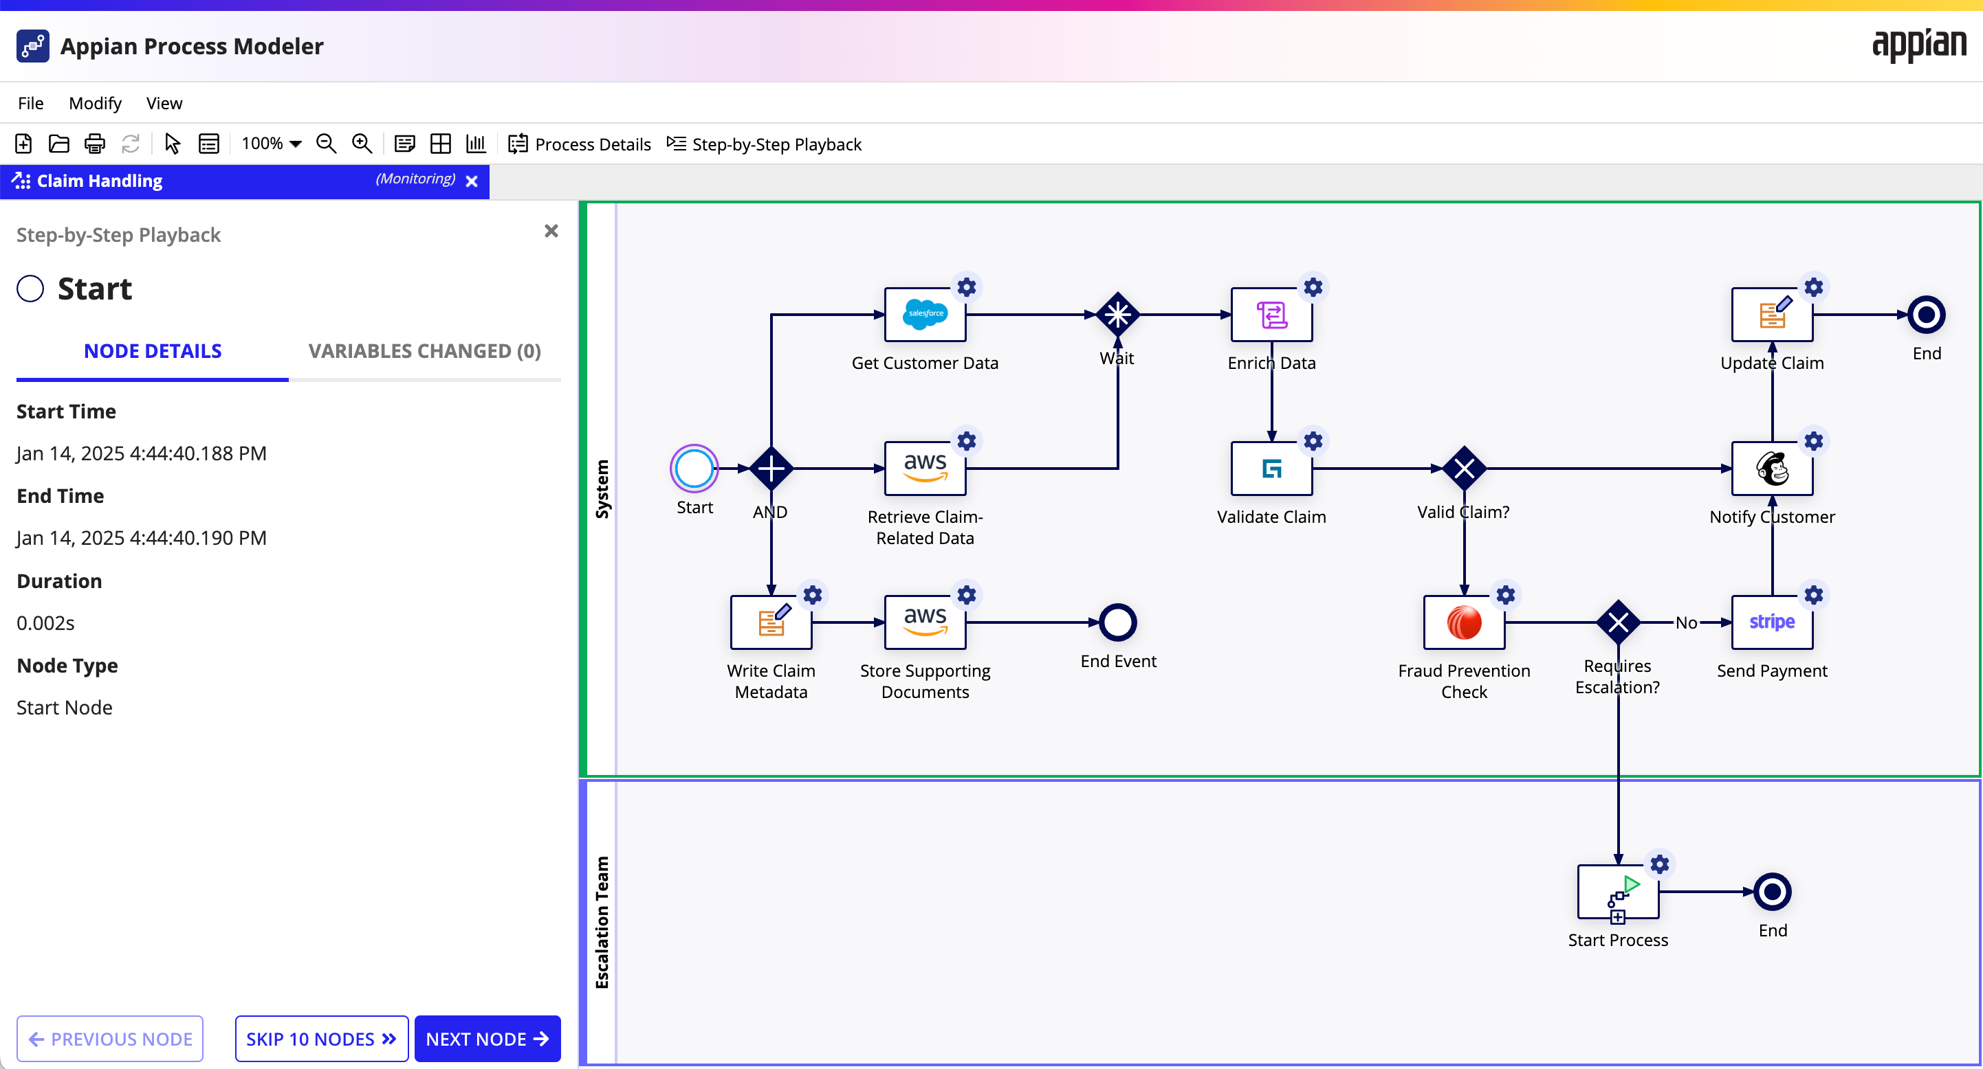
Task: Select the Store Supporting Documents AWS node
Action: [925, 622]
